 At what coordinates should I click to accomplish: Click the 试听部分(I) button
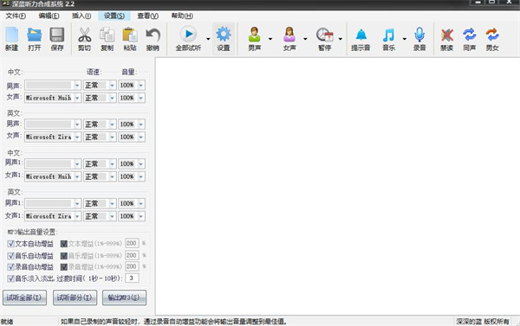click(75, 297)
